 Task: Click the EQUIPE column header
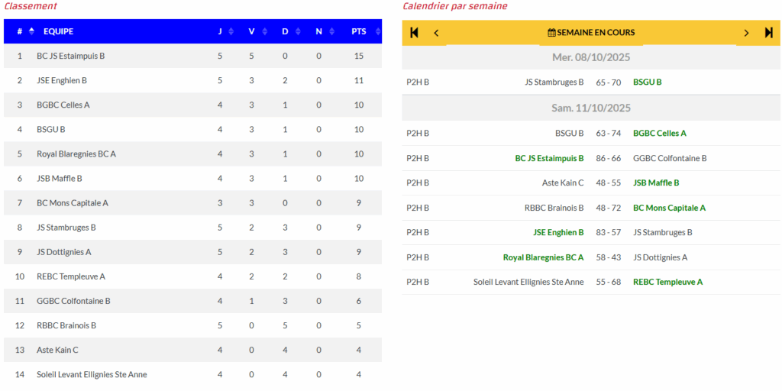coord(58,31)
